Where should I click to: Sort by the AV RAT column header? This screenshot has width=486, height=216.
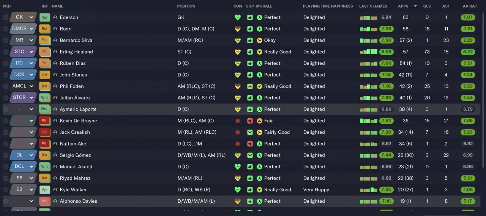tap(470, 6)
